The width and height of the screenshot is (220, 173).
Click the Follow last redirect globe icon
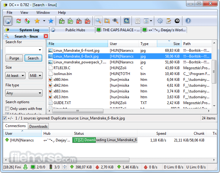pos(27,21)
